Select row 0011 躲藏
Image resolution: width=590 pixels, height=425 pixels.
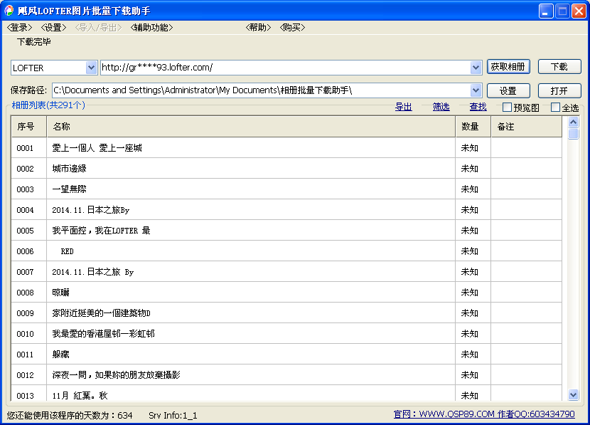pos(286,355)
